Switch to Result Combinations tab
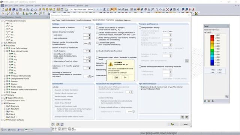240x135 pixels. click(x=84, y=20)
